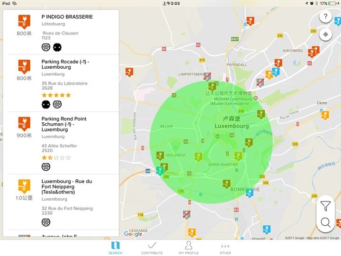Select orange charger pin near E421 road sign

click(251, 21)
